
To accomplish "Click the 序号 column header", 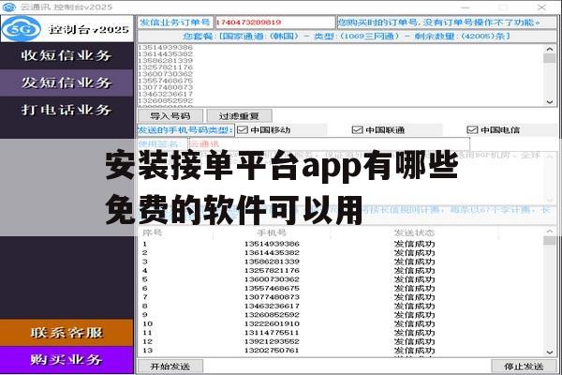I will (153, 232).
